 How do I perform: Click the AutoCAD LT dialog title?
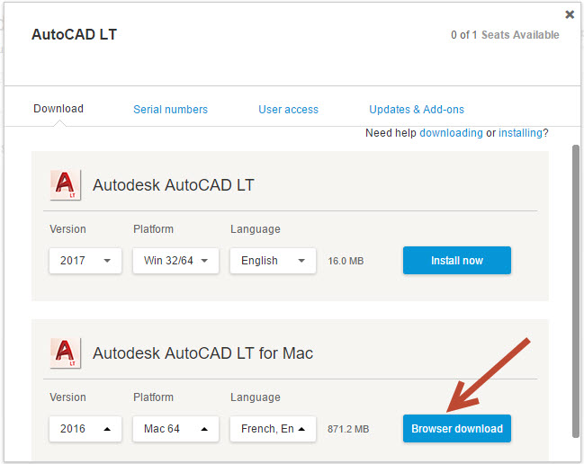coord(74,34)
